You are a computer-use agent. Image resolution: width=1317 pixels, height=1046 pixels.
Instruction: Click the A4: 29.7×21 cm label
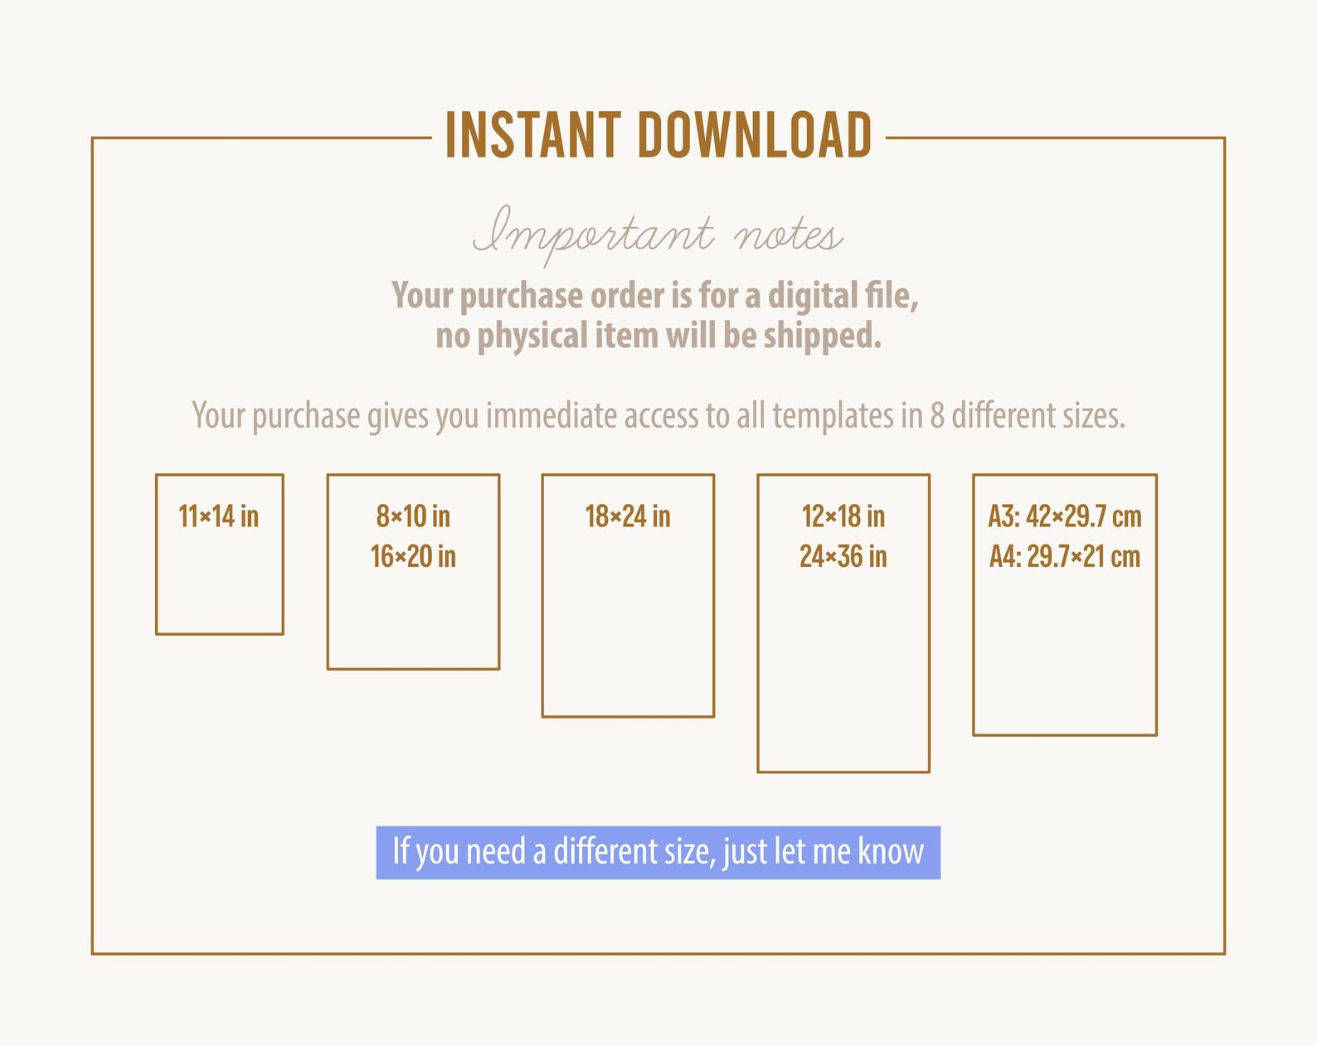point(1065,556)
